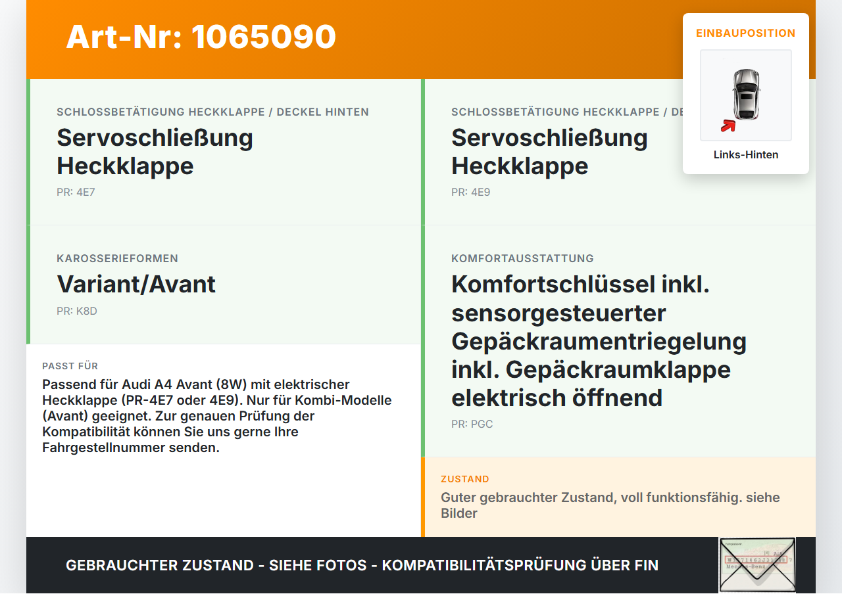The height and width of the screenshot is (594, 842).
Task: Click the GEBRAUCHTER ZUSTAND footer banner text
Action: pyautogui.click(x=362, y=565)
